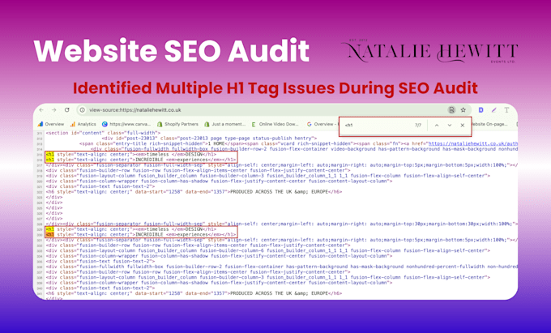Open the Shopify Partners bookmark
Image resolution: width=551 pixels, height=333 pixels.
click(x=177, y=124)
